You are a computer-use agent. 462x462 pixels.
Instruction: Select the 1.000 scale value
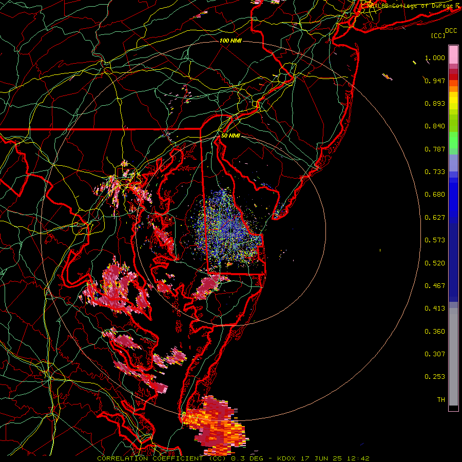tap(435, 57)
